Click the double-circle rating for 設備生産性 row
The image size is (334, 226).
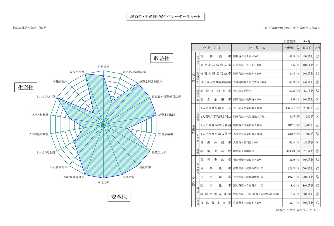point(317,151)
